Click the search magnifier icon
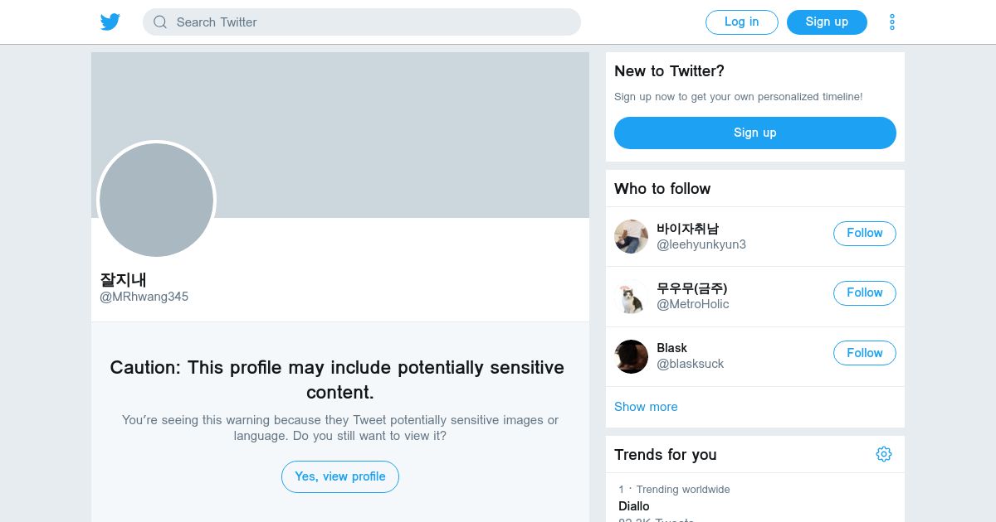 [x=160, y=22]
